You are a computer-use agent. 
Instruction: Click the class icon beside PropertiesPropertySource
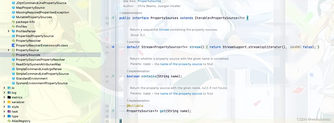[x=13, y=36]
